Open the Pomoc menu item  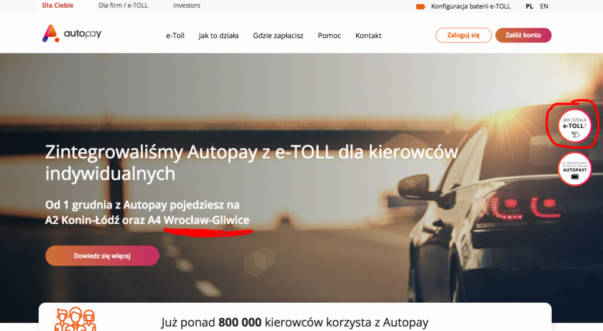coord(329,35)
